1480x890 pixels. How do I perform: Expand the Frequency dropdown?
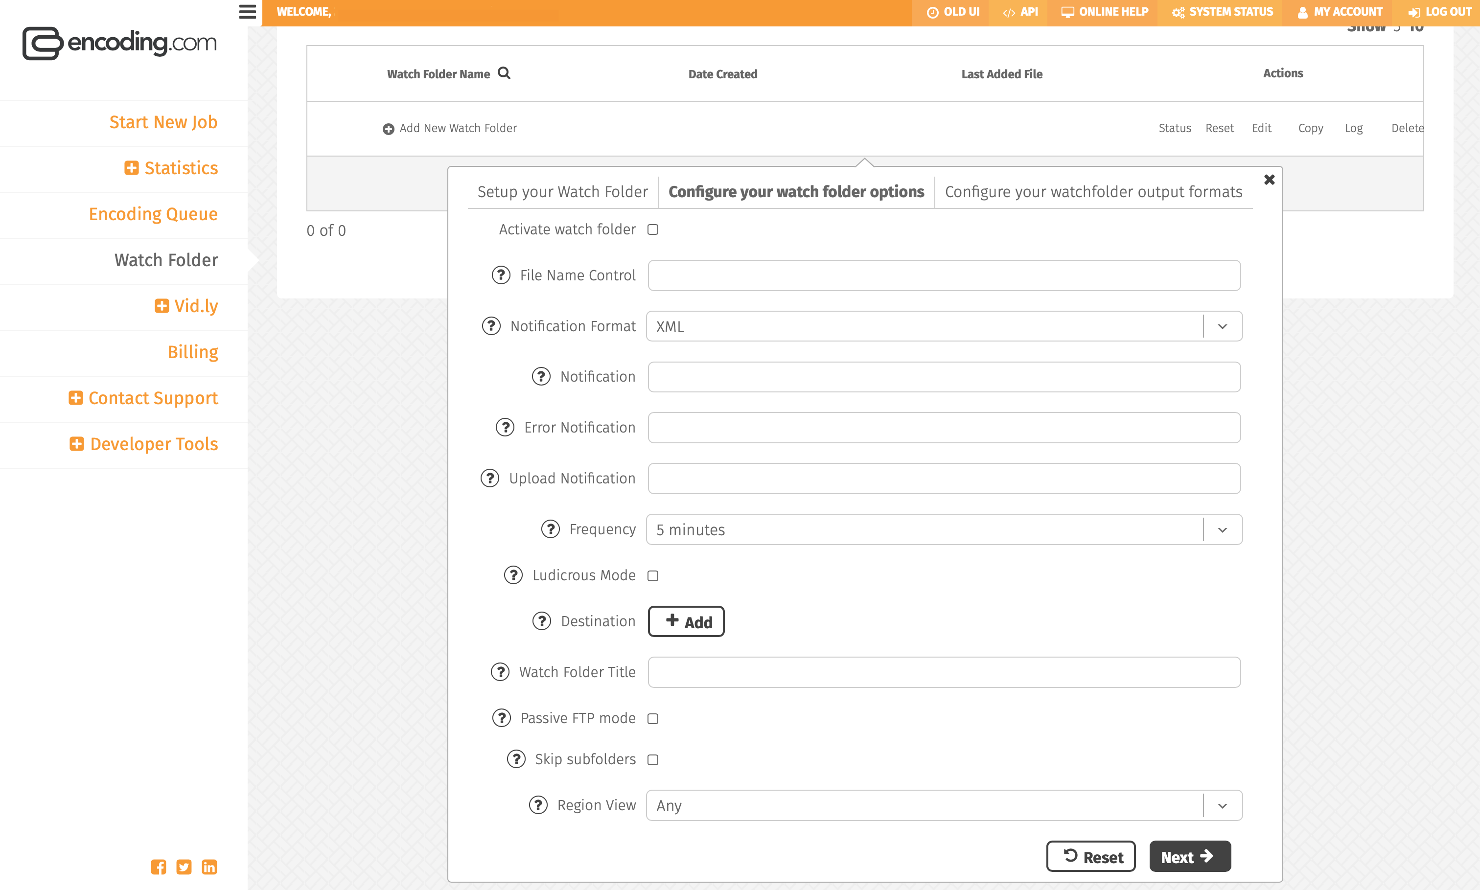pyautogui.click(x=944, y=529)
